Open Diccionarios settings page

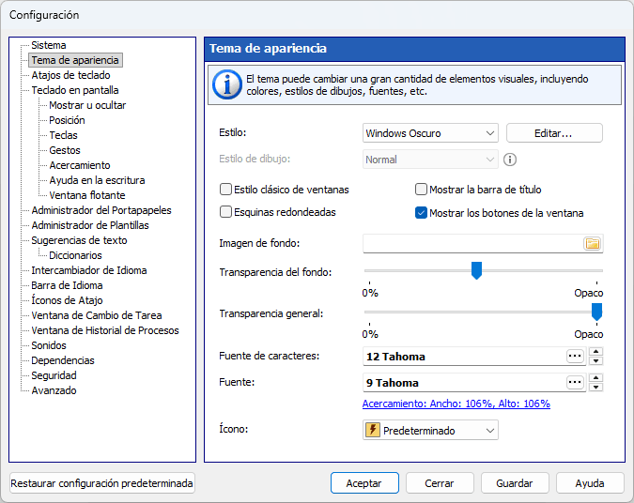click(x=75, y=255)
